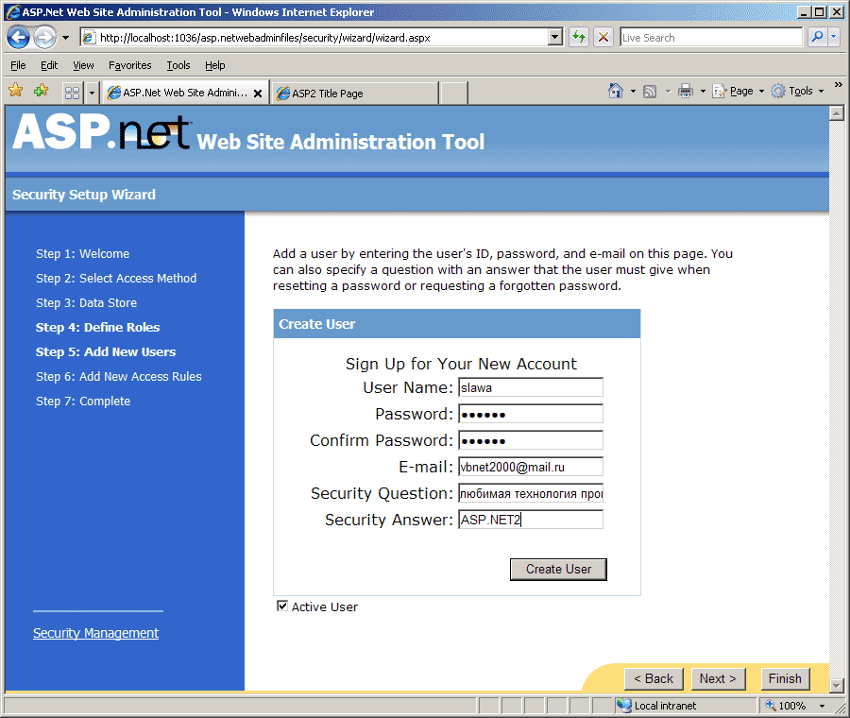This screenshot has width=850, height=718.
Task: Click the Create User button
Action: coord(558,570)
